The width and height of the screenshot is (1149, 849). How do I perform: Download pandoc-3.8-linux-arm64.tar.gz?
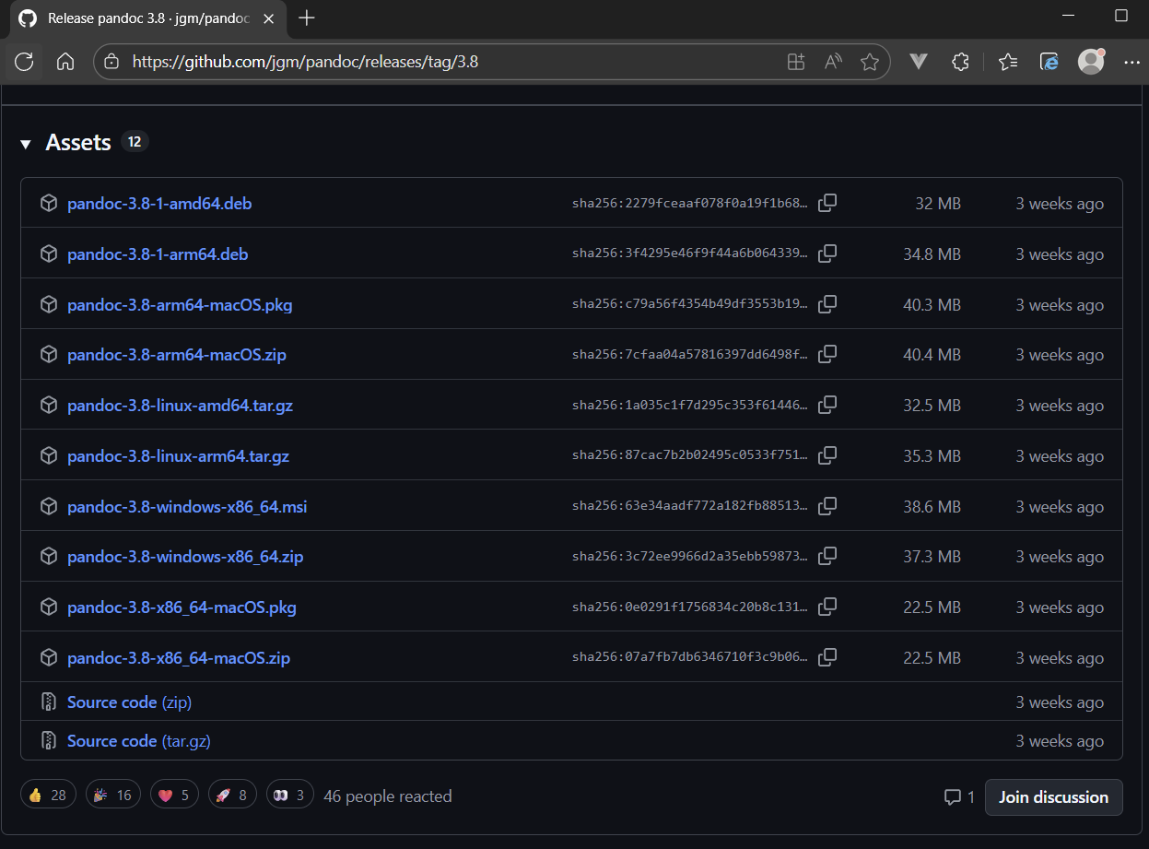[x=178, y=456]
